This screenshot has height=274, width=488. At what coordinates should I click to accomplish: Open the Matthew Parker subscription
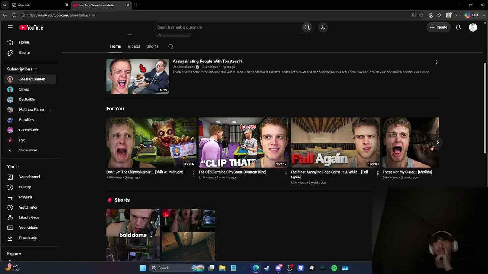30,110
